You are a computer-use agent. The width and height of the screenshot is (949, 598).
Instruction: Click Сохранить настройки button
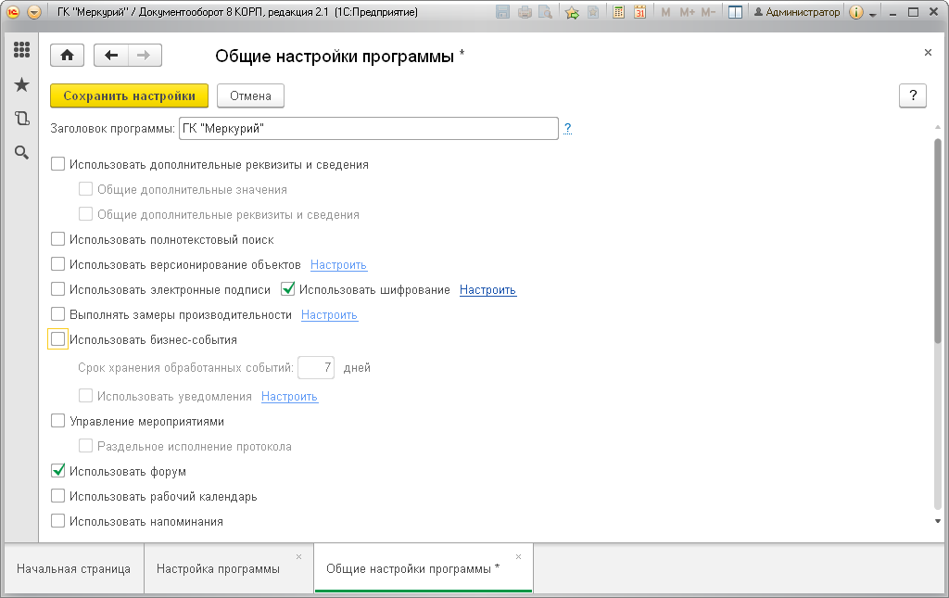point(129,95)
